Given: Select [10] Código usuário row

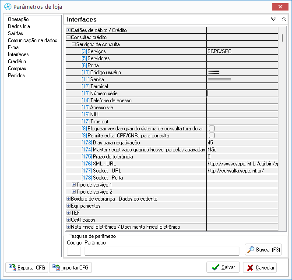Looking at the screenshot, I should click(x=136, y=72).
